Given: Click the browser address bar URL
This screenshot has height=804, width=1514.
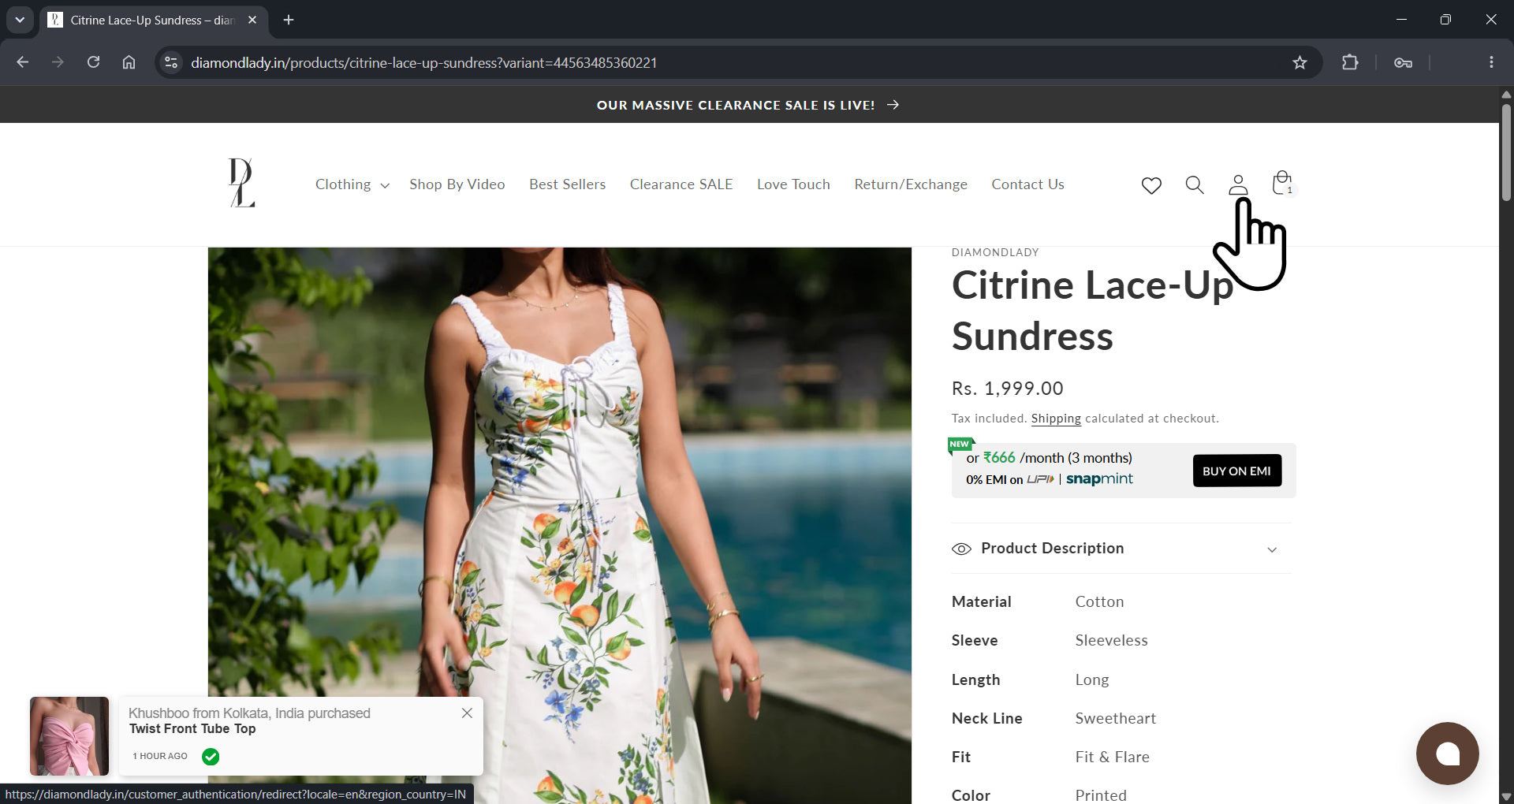Looking at the screenshot, I should pyautogui.click(x=424, y=62).
